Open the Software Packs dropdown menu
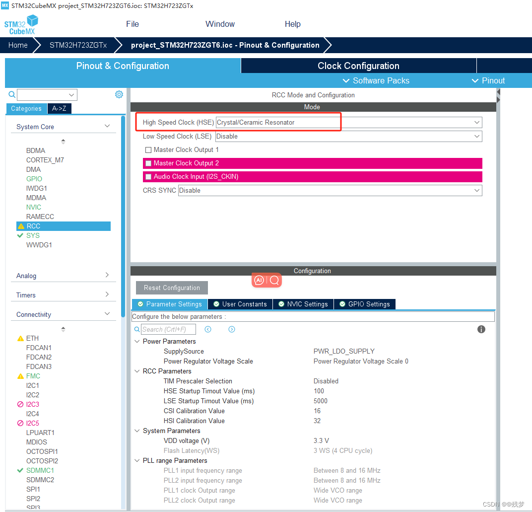 pyautogui.click(x=376, y=81)
